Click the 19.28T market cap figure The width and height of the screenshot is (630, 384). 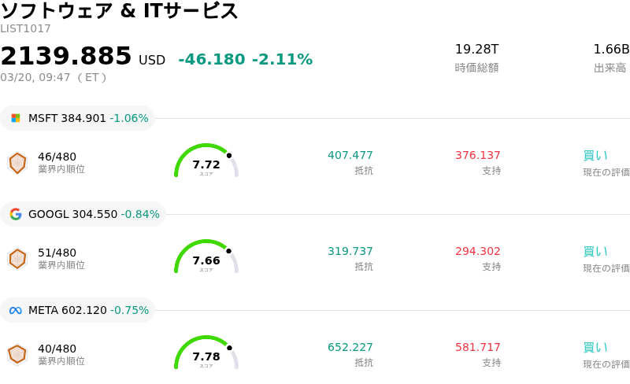click(476, 50)
